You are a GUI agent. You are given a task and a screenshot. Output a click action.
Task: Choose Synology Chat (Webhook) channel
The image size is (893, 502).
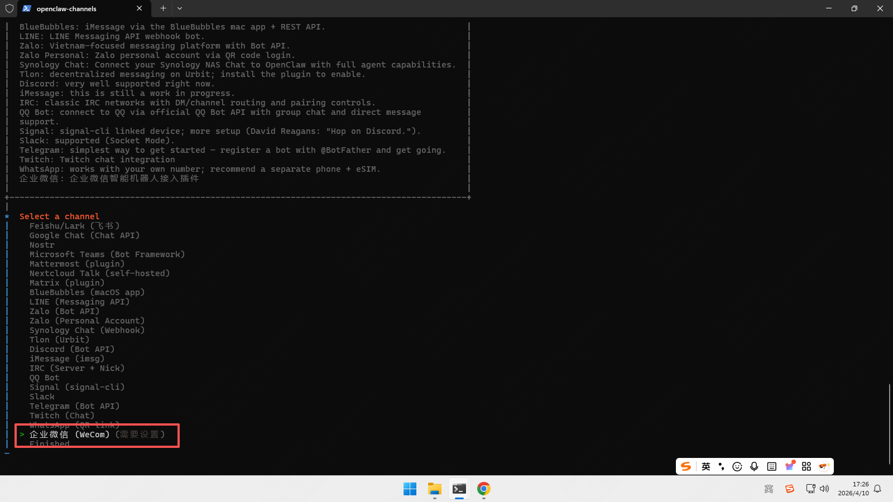(87, 330)
